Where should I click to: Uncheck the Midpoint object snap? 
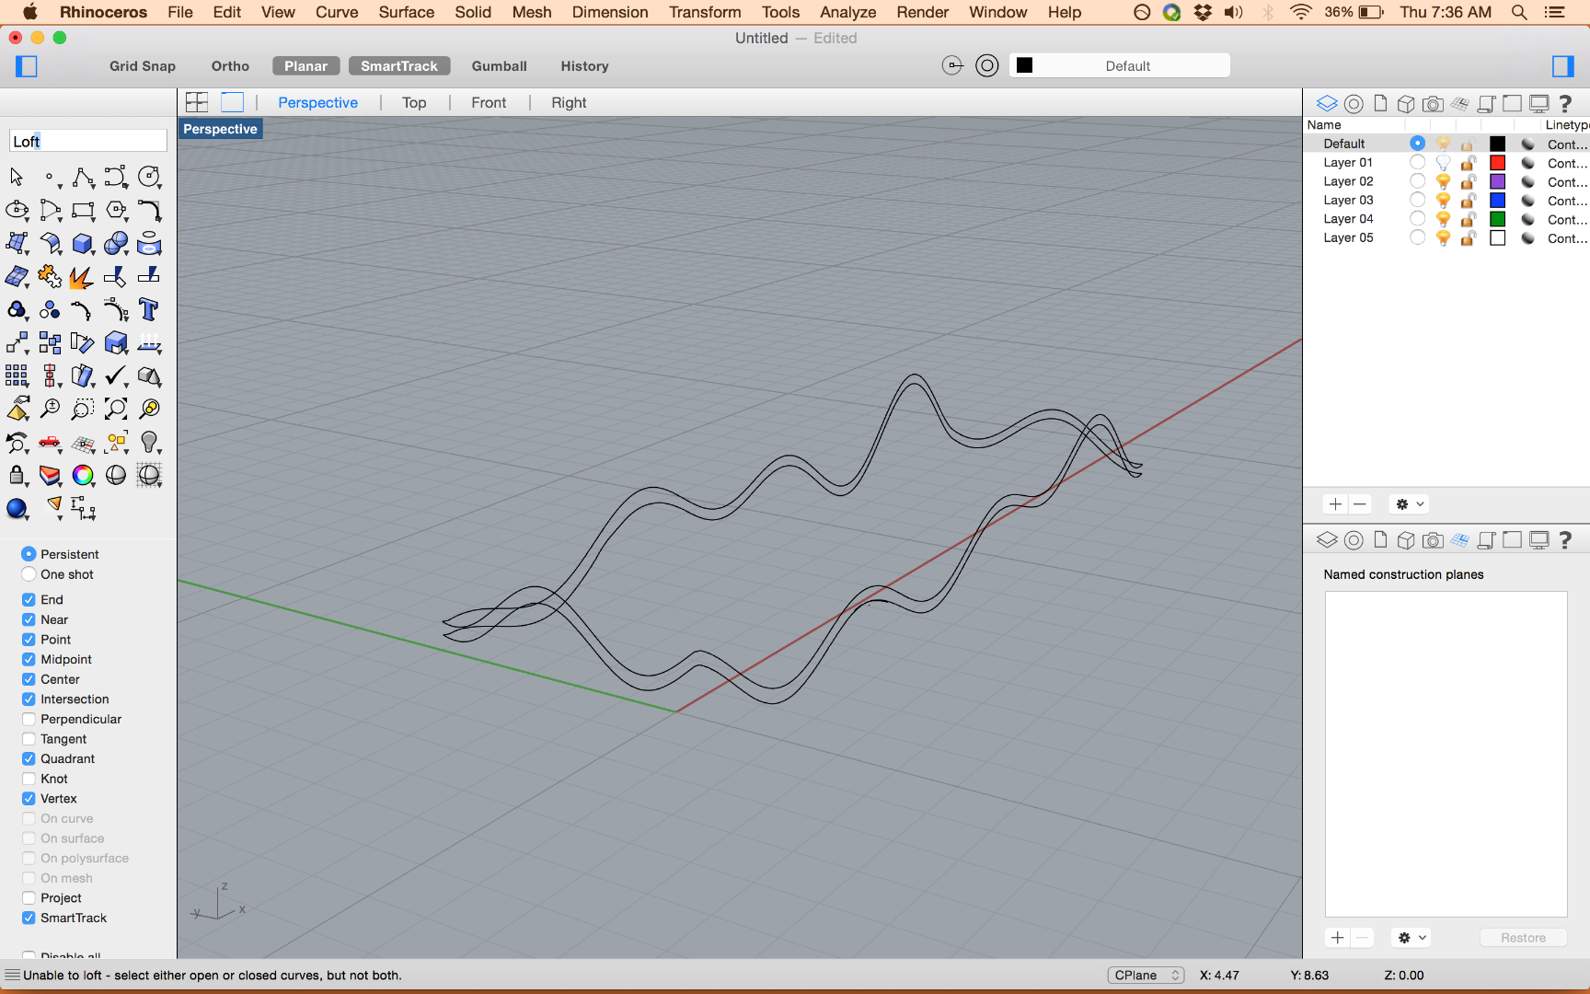(x=29, y=660)
